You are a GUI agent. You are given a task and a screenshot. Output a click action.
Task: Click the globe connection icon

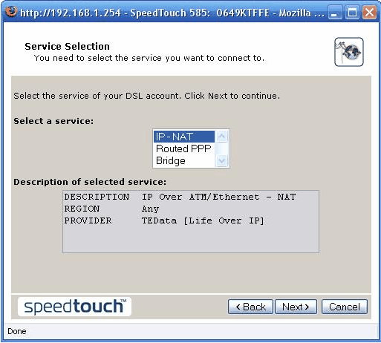pyautogui.click(x=349, y=52)
